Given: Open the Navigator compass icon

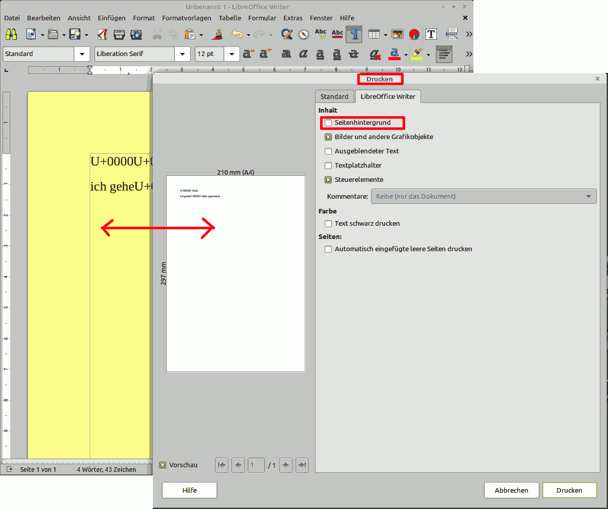Looking at the screenshot, I should pyautogui.click(x=304, y=35).
